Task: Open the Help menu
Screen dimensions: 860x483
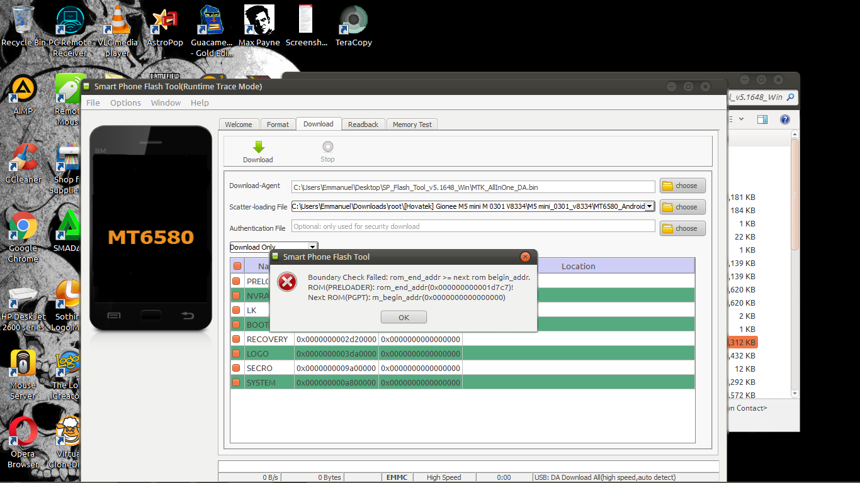Action: pos(200,103)
